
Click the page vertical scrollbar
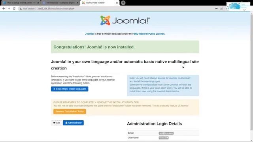[251, 73]
